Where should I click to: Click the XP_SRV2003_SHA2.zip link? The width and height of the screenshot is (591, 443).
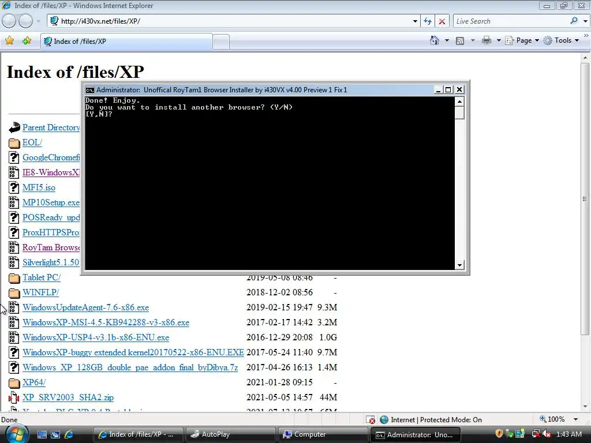point(68,397)
